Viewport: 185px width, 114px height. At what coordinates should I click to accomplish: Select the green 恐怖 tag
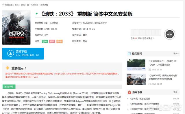(x=45, y=41)
